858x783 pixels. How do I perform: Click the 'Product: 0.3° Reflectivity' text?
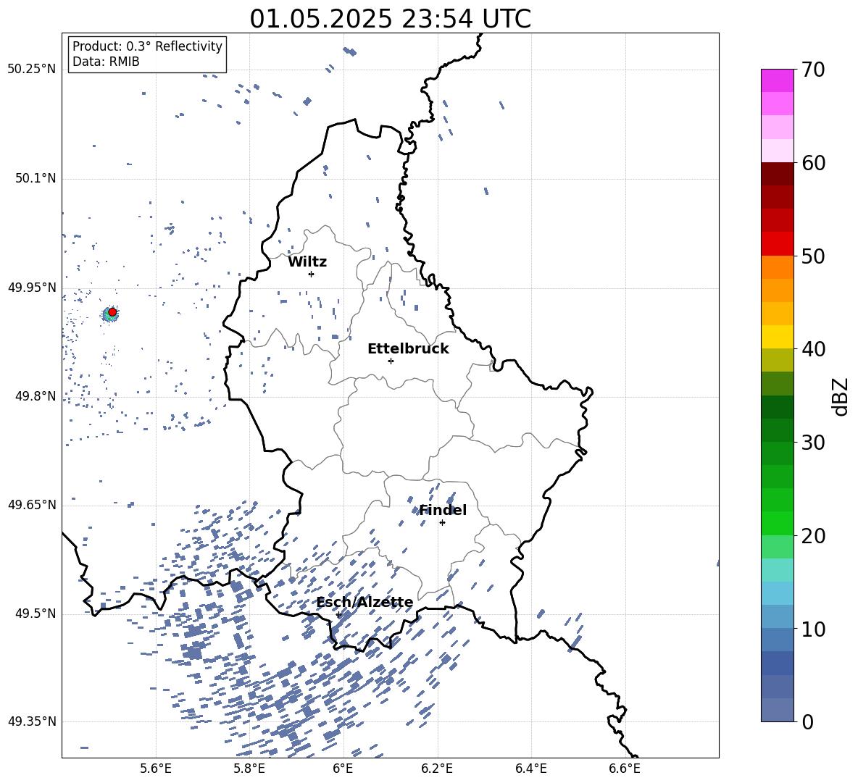point(147,46)
